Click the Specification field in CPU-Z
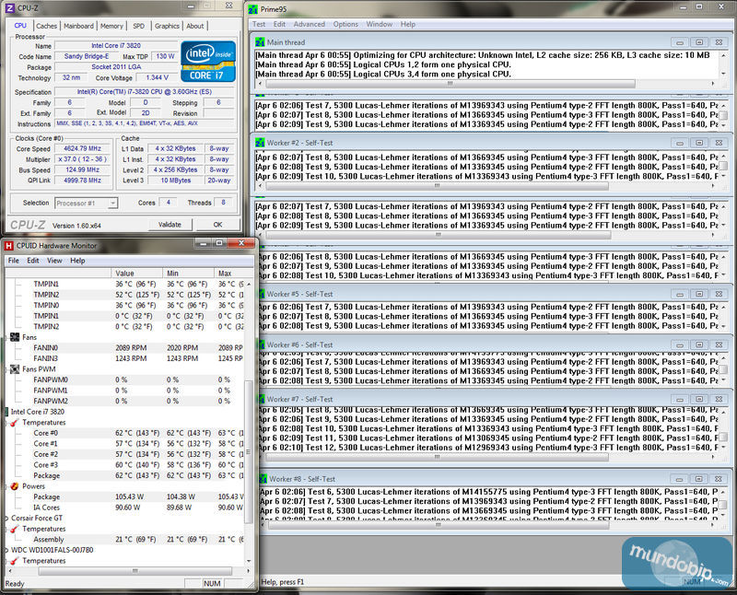Screen dimensions: 737x595 pos(145,92)
